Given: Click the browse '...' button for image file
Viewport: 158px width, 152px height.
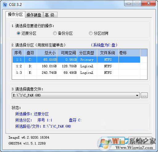Looking at the screenshot, I should coord(144,95).
